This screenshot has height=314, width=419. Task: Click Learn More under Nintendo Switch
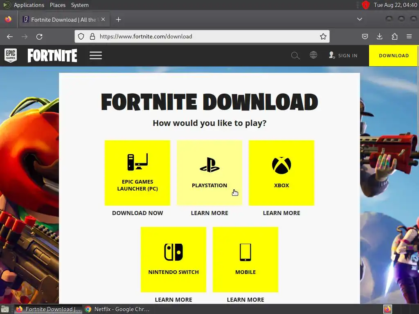(173, 300)
